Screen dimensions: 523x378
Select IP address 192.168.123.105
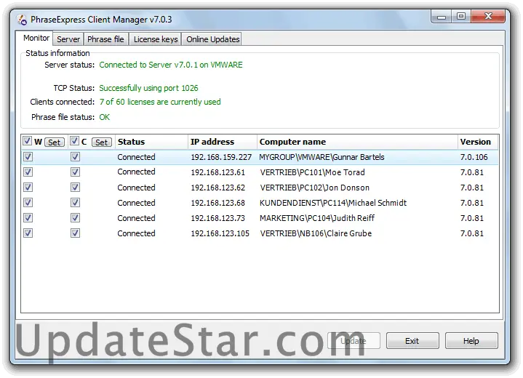pos(220,233)
